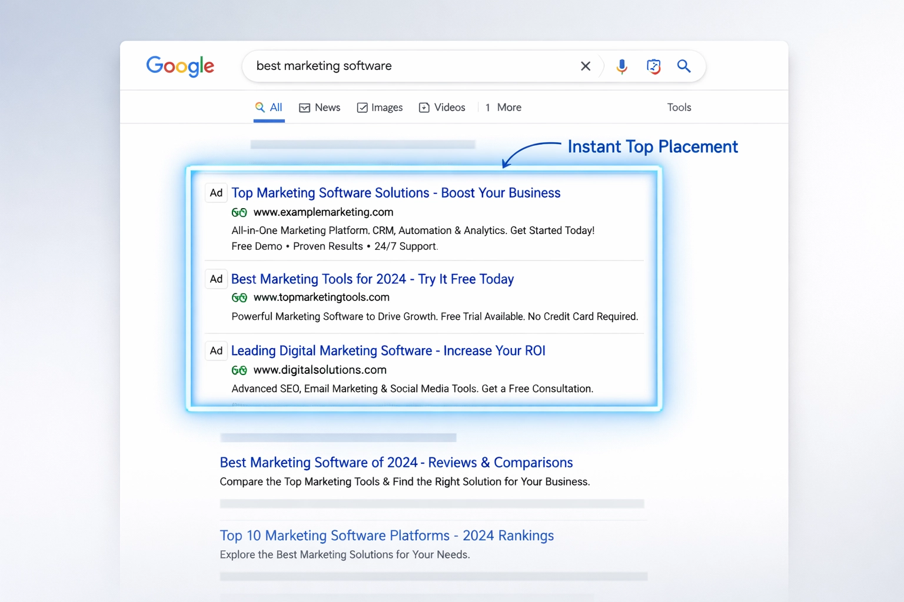Click the search magnifier icon
The image size is (904, 602).
click(x=683, y=66)
